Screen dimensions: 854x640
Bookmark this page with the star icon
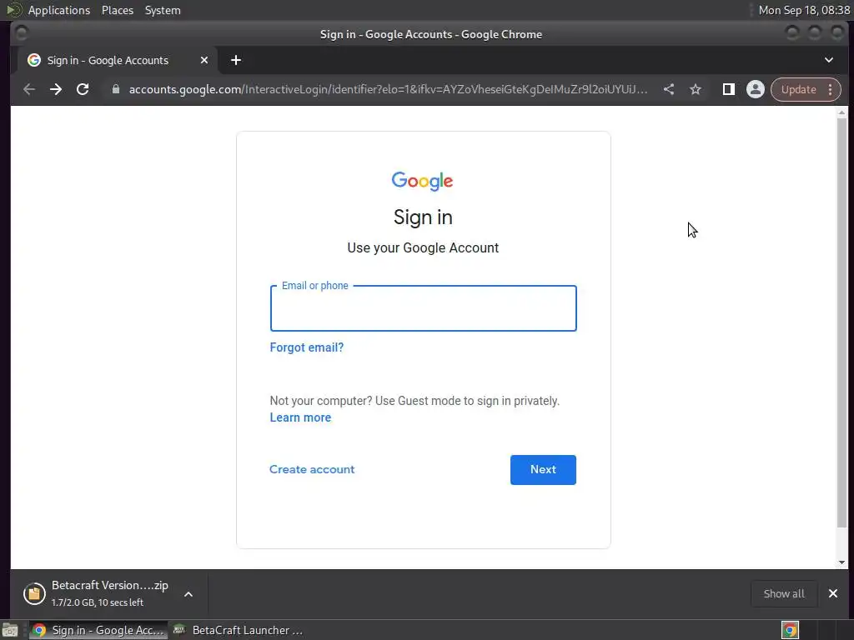pos(696,89)
